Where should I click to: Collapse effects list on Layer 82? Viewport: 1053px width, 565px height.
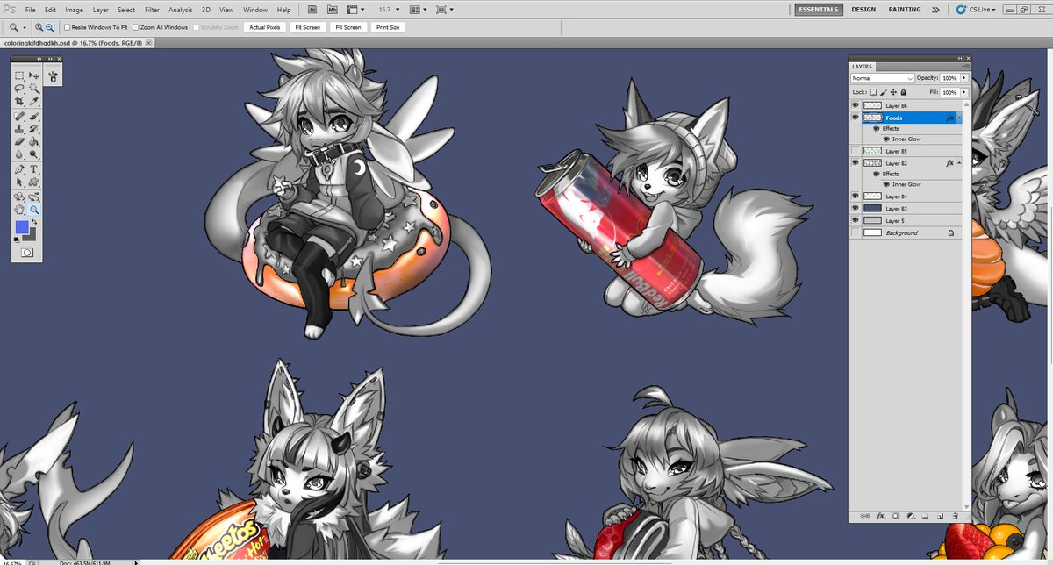pos(959,163)
